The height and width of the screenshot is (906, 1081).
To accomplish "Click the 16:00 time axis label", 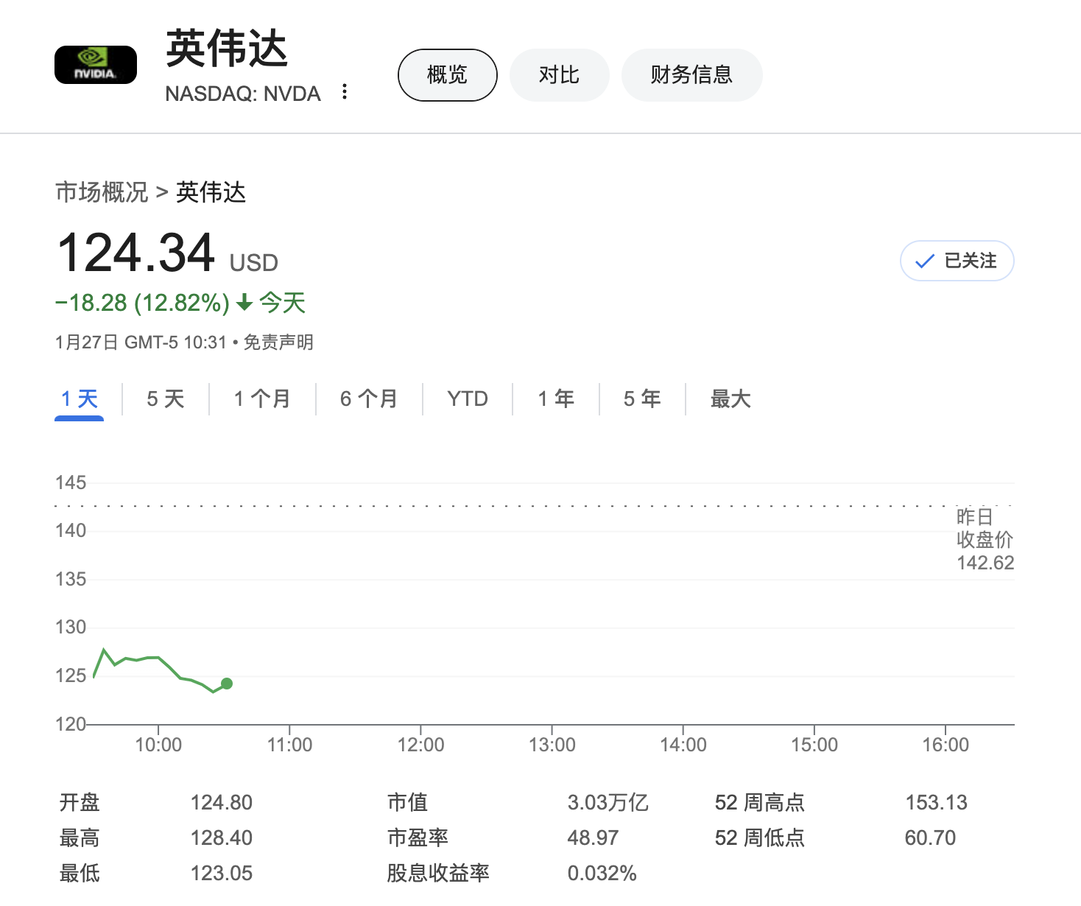I will point(946,745).
